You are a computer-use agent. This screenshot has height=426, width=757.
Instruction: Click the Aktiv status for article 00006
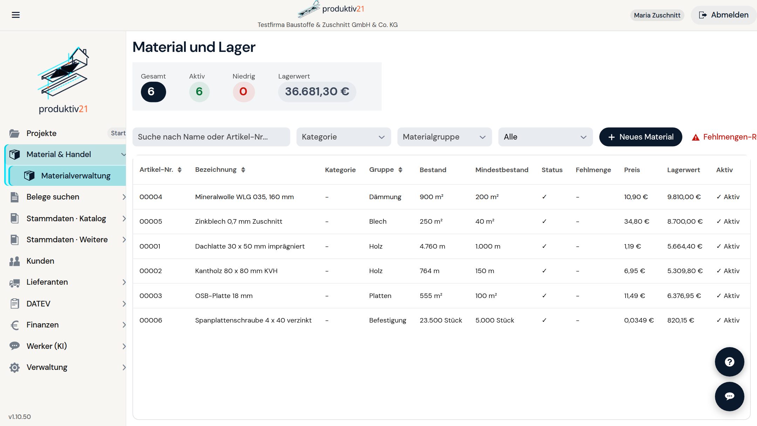tap(728, 320)
